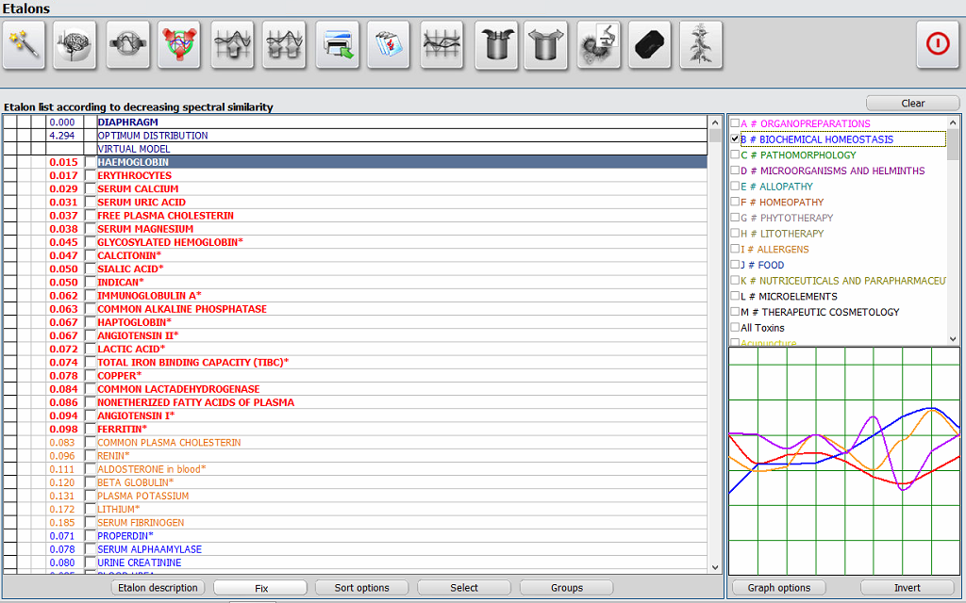Click the red power exit icon
This screenshot has width=966, height=603.
[938, 44]
